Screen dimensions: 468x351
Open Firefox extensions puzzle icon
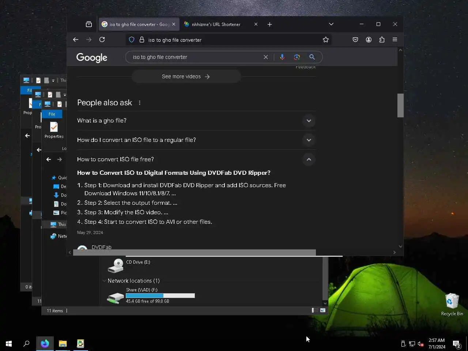(382, 39)
